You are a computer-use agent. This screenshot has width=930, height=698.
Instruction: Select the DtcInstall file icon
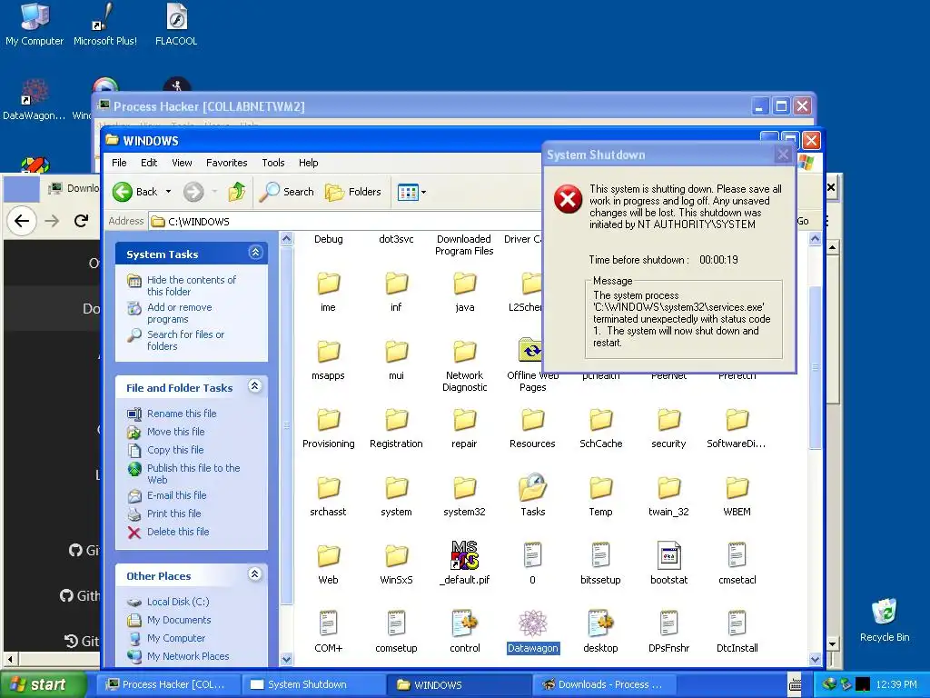coord(737,623)
